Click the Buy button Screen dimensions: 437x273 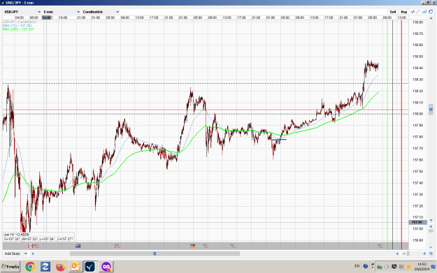pos(404,12)
